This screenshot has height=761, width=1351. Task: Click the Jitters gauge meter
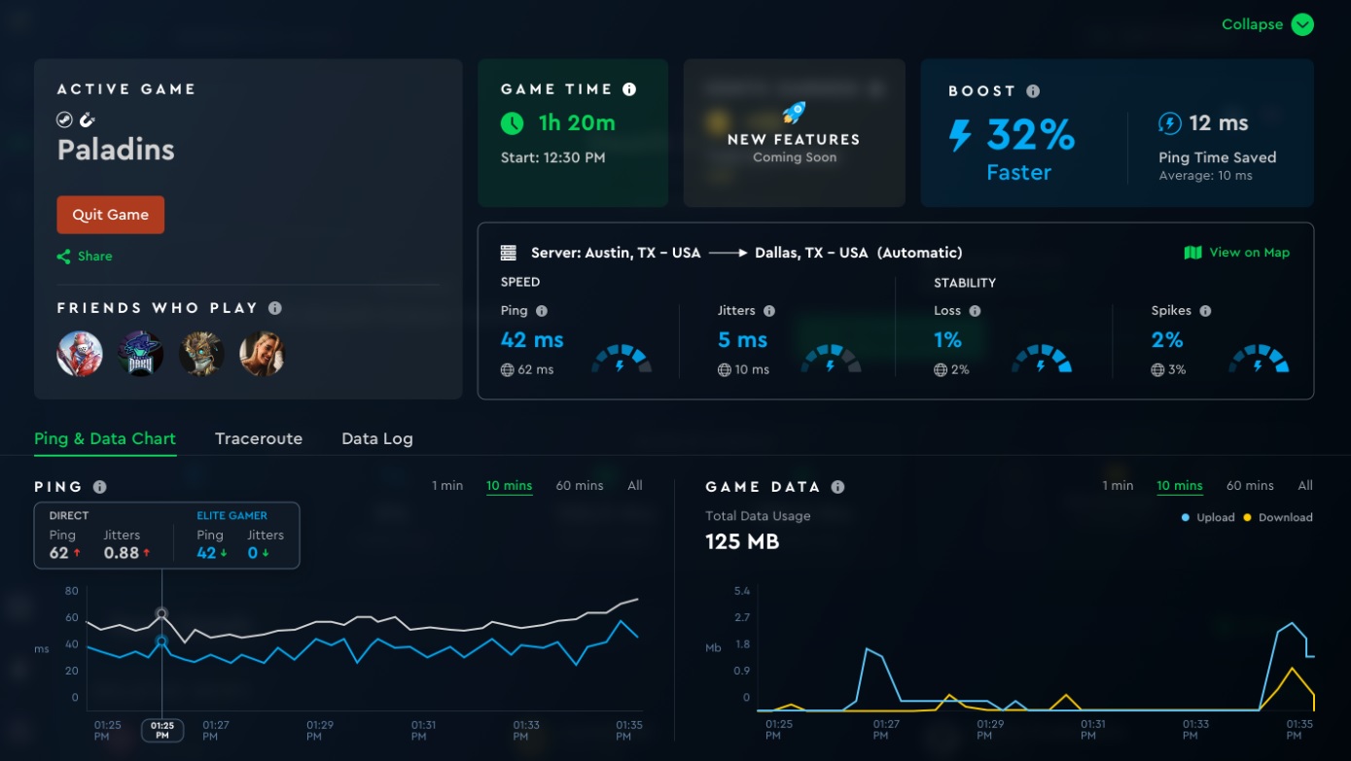[x=831, y=359]
